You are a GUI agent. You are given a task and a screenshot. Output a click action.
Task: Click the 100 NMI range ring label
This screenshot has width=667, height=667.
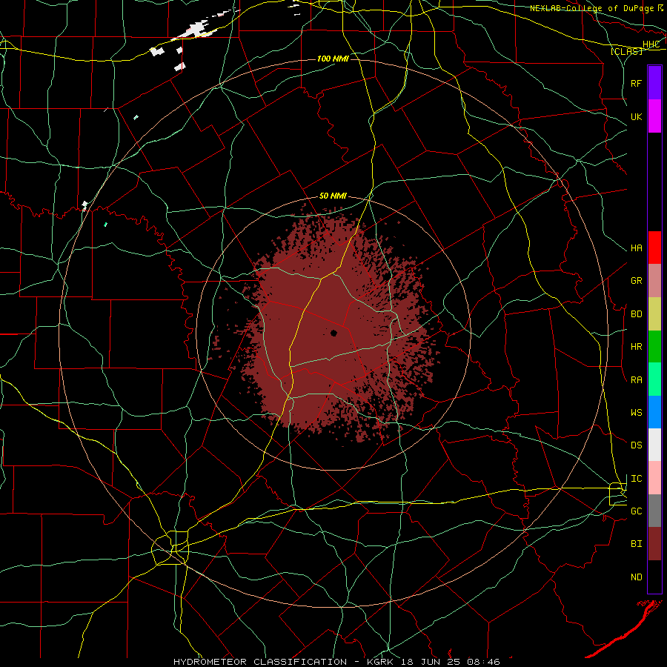tap(333, 59)
